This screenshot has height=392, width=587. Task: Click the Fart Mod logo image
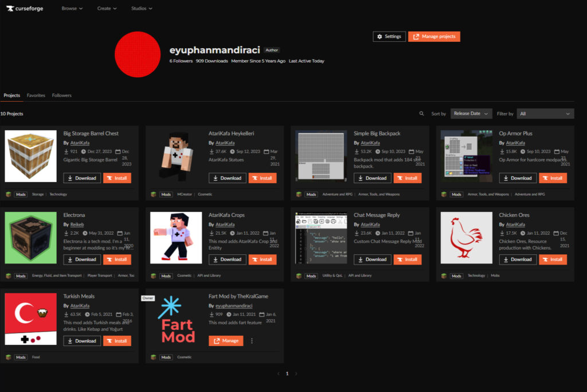(x=176, y=319)
